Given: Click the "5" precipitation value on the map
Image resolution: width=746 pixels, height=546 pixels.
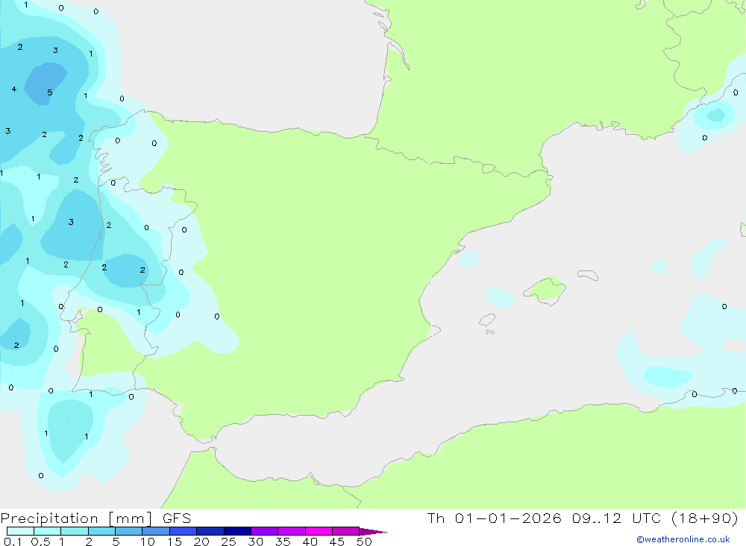Looking at the screenshot, I should pyautogui.click(x=50, y=92).
